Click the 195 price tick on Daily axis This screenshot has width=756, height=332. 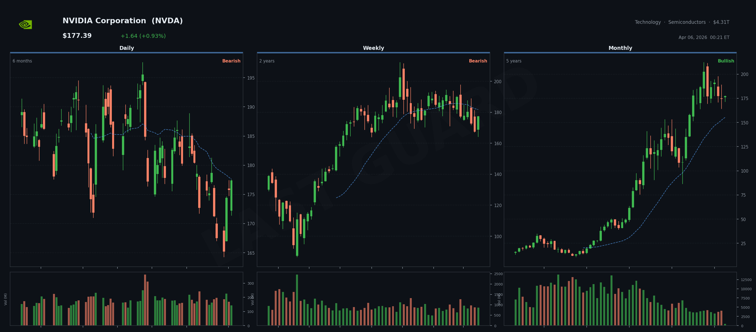[x=251, y=78]
